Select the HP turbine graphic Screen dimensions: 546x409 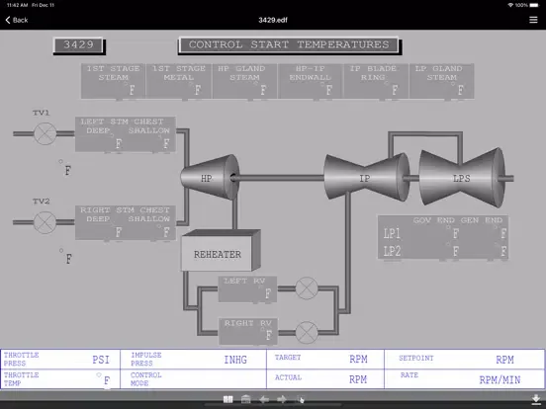[210, 178]
